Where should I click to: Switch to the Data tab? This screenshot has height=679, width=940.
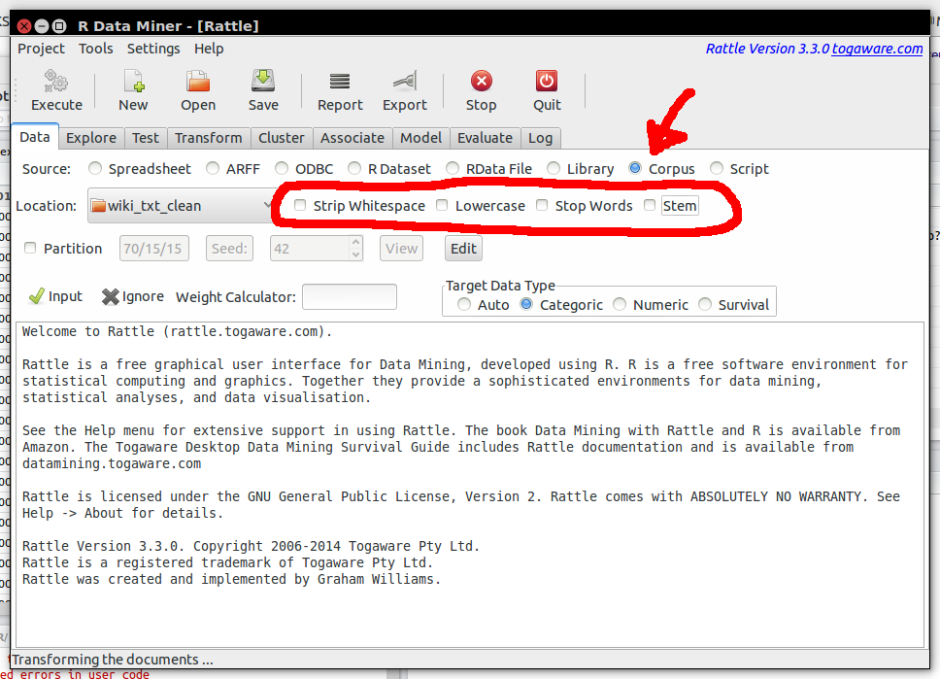(35, 137)
